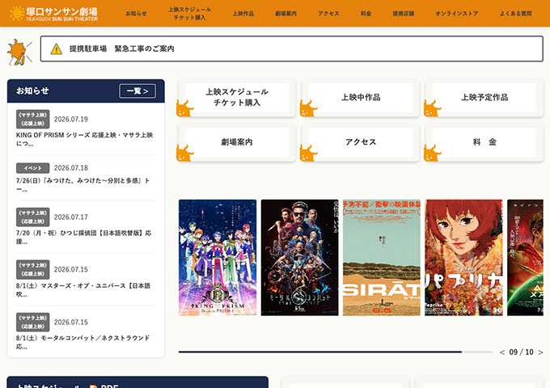
Task: Click the cat mascot on the 料金 tile
Action: [432, 153]
